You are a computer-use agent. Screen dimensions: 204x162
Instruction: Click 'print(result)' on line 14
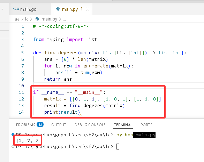pos(62,112)
